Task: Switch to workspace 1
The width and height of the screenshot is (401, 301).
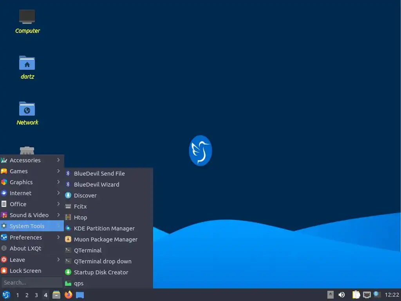Action: [x=17, y=295]
